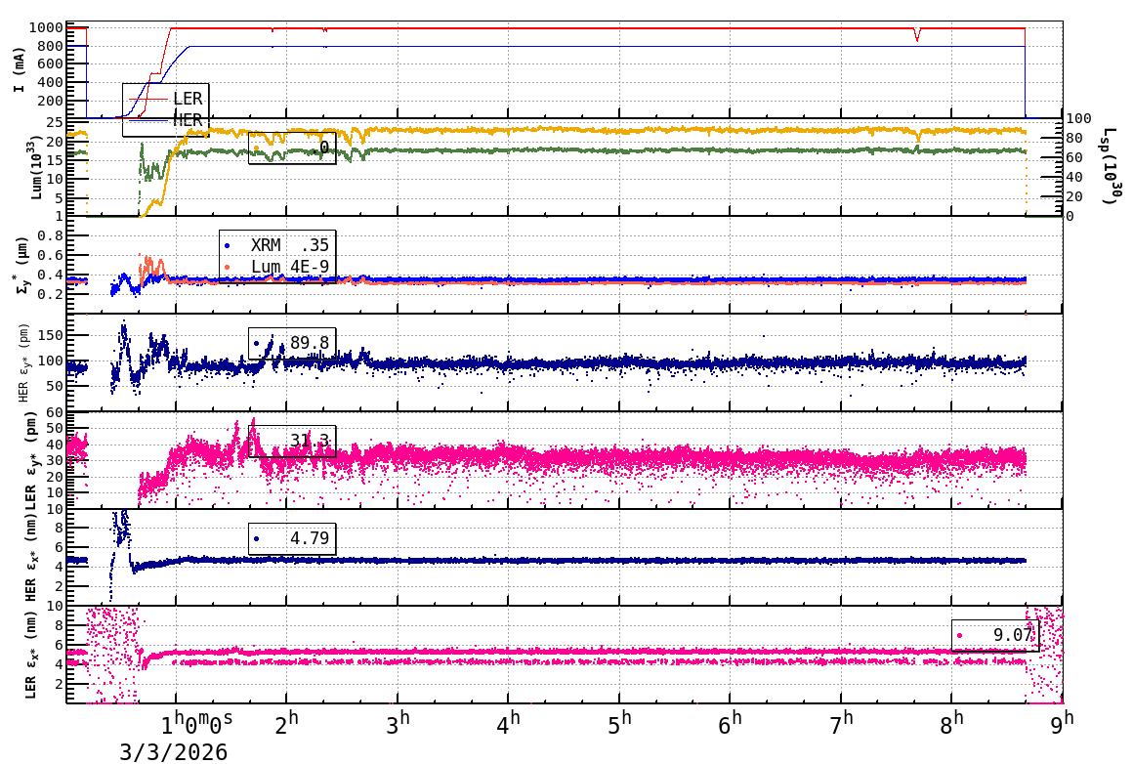The height and width of the screenshot is (764, 1133).
Task: Click the 31.3 value box in LER εy* plot
Action: (292, 441)
